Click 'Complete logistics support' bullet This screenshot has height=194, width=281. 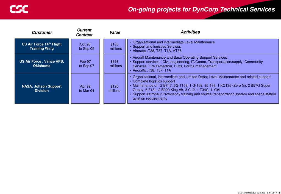[x=152, y=81]
